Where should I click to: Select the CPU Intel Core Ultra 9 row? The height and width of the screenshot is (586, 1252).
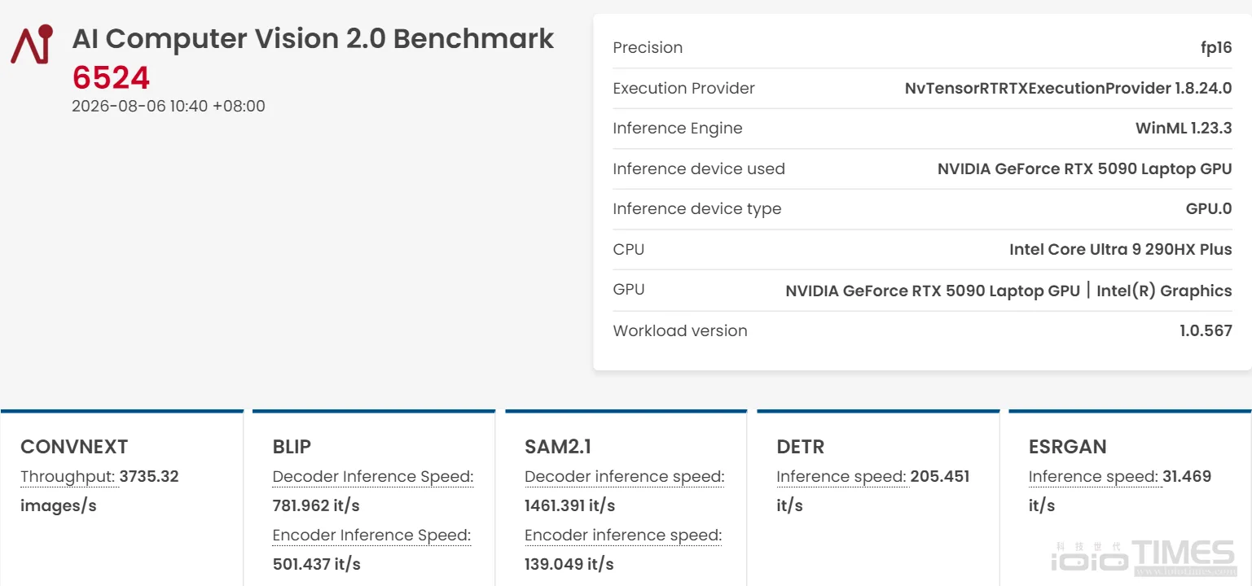(x=922, y=250)
